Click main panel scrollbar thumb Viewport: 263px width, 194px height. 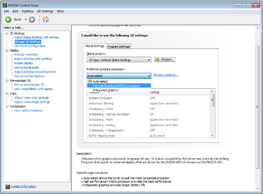[257, 107]
